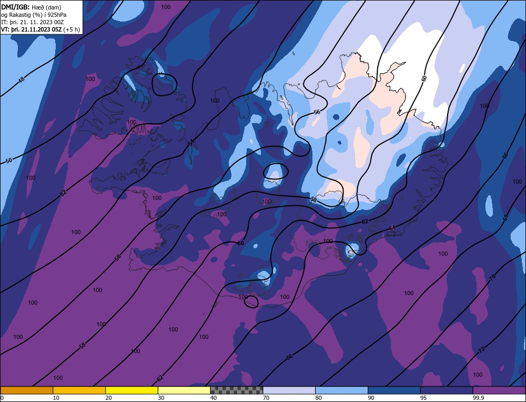This screenshot has height=402, width=526.
Task: Click the oval closed contour in central Iceland
Action: pos(276,171)
